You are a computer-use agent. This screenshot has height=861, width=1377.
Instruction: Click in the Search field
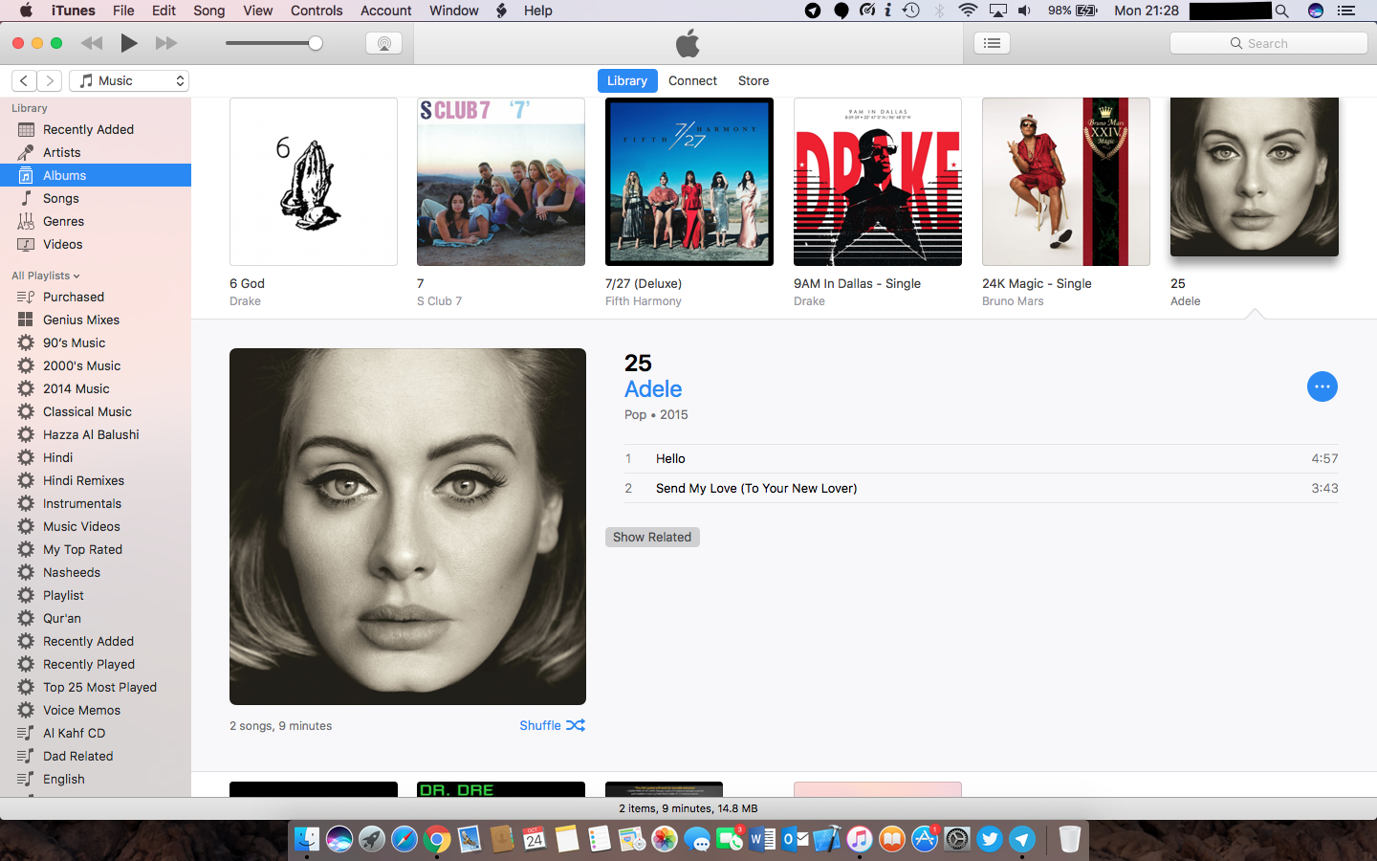pyautogui.click(x=1268, y=43)
